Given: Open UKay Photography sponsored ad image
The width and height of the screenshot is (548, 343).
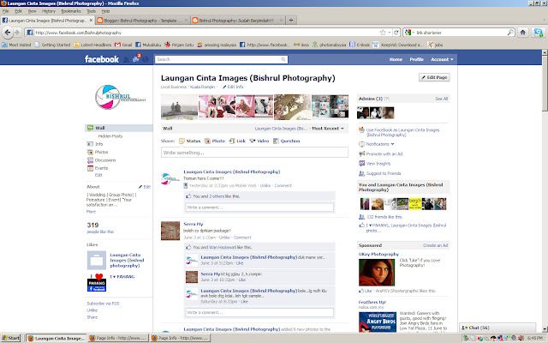Looking at the screenshot, I should [x=377, y=273].
